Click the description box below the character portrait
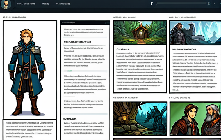This screenshot has height=140, width=221. (x=30, y=129)
